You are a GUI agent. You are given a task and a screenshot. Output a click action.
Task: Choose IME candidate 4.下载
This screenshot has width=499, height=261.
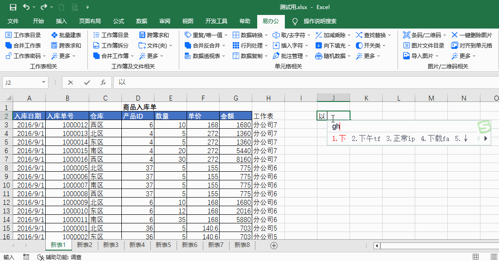[435, 139]
